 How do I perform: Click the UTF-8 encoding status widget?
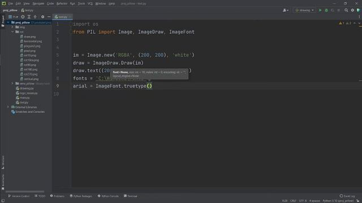[303, 201]
